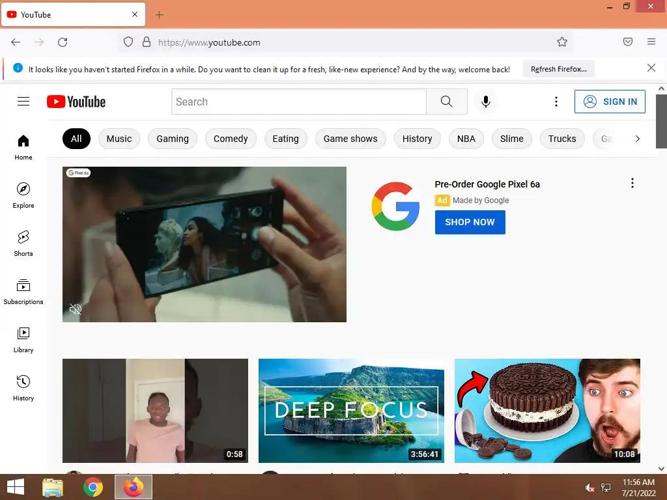
Task: Open File Explorer from taskbar
Action: (53, 487)
